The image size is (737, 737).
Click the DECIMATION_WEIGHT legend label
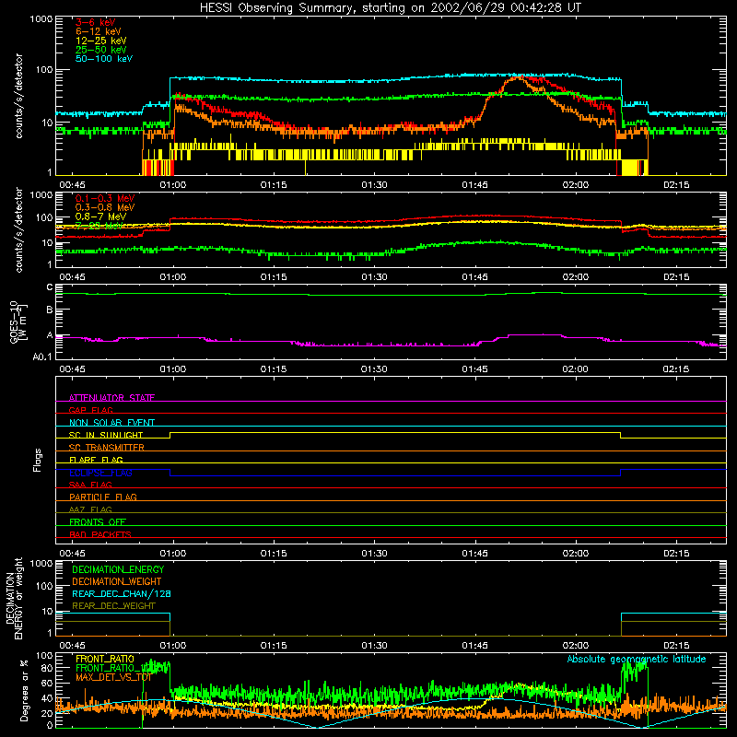coord(117,581)
